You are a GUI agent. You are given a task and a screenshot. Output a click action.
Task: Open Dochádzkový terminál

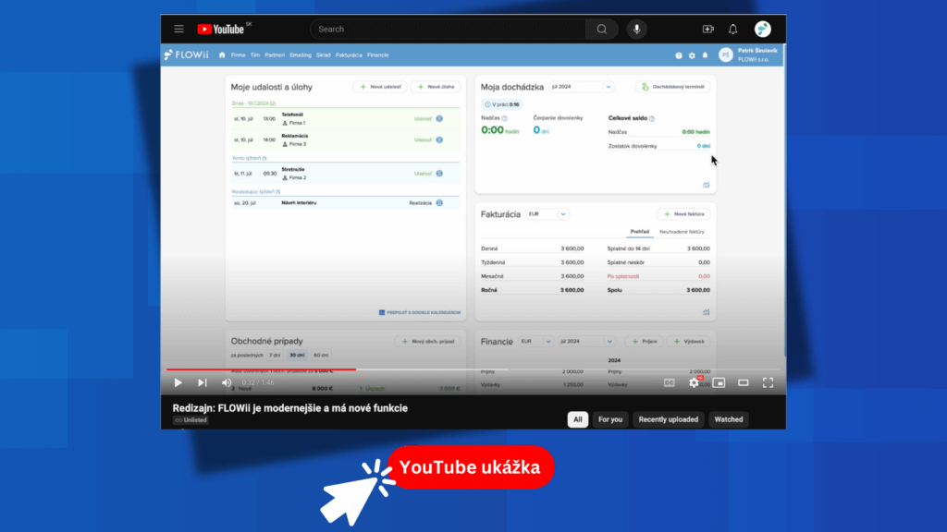pyautogui.click(x=672, y=87)
